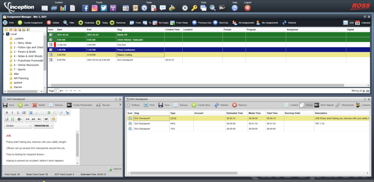Click the select-all icon in editor toolbar
Image resolution: width=374 pixels, height=182 pixels.
point(31,112)
